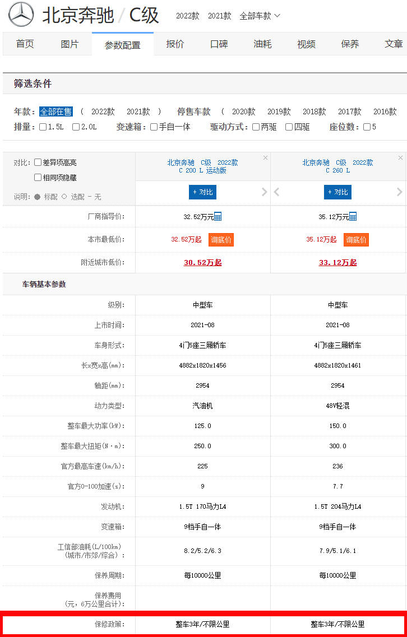Toggle the 1.5L displacement checkbox
This screenshot has width=407, height=637.
click(43, 127)
